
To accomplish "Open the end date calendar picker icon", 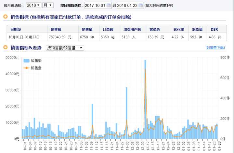I will (140, 6).
